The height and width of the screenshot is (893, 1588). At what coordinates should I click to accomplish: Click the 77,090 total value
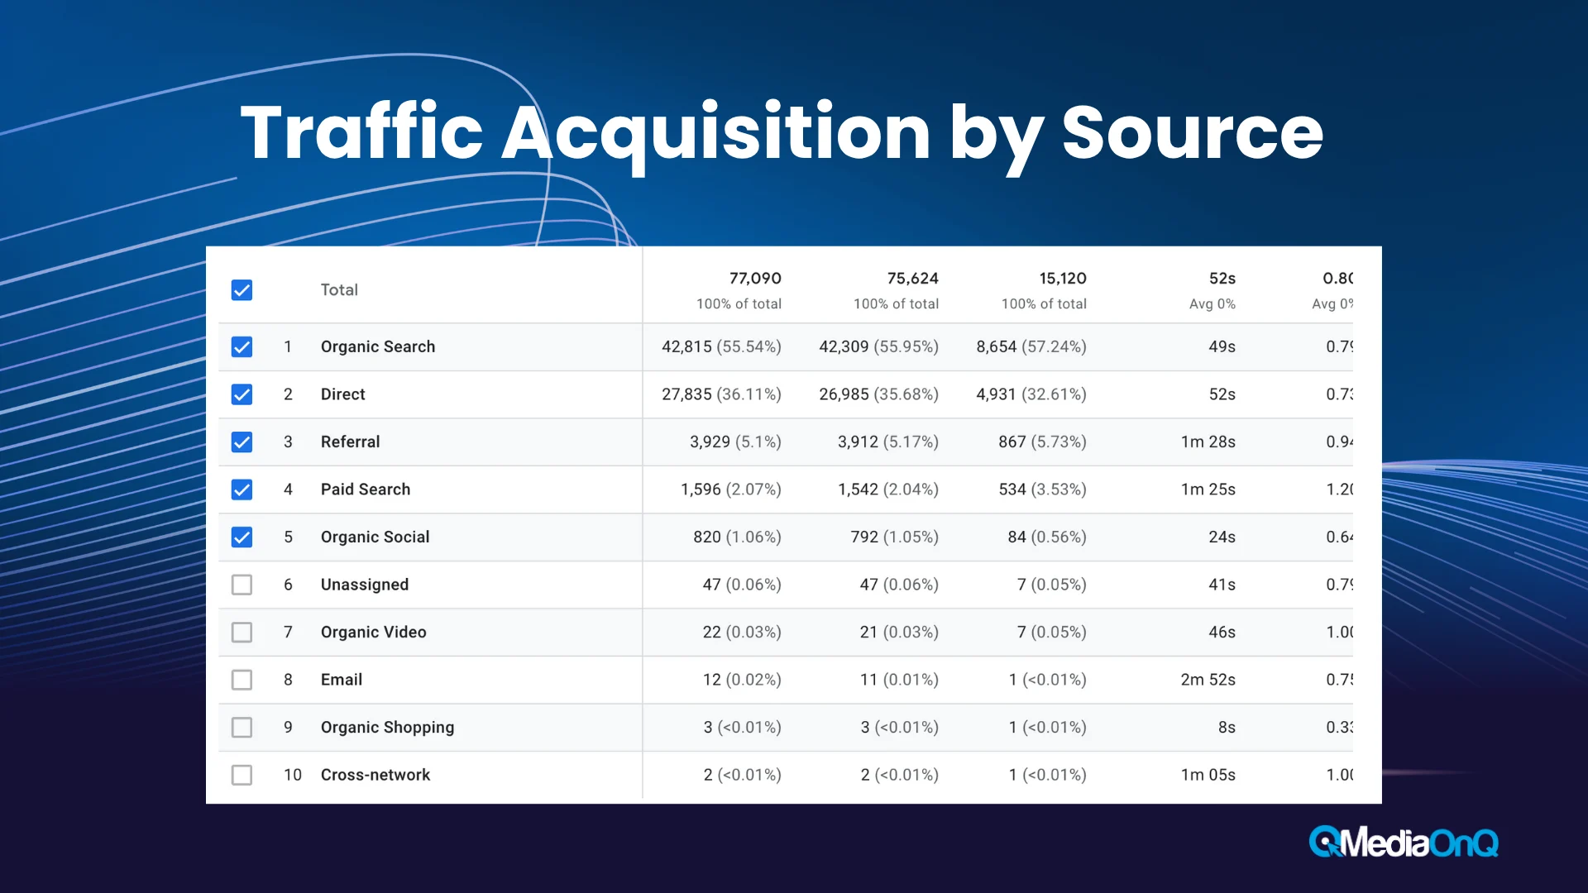point(754,279)
